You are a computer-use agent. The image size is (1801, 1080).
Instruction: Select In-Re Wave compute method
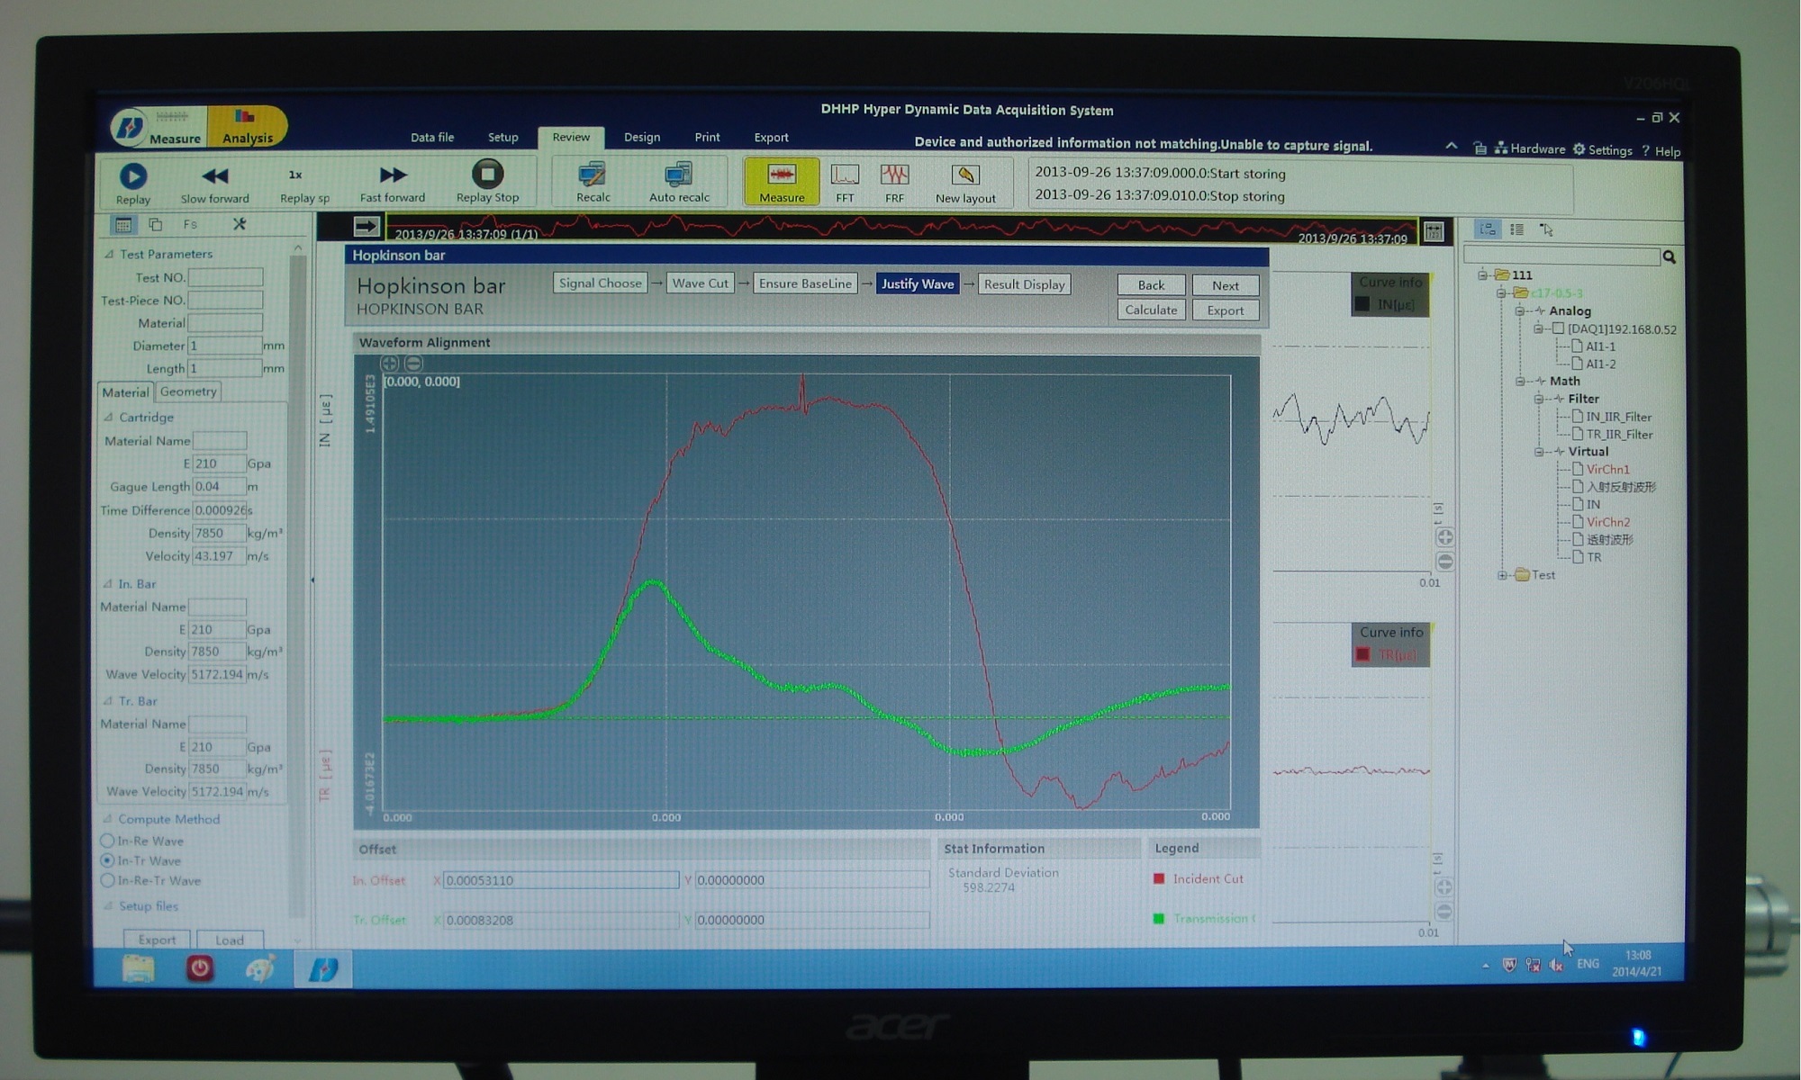pyautogui.click(x=107, y=841)
